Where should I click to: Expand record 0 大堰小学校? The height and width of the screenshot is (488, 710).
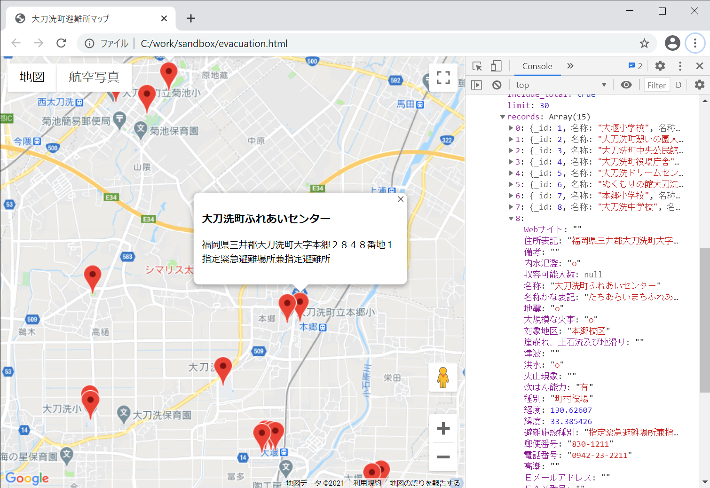511,128
